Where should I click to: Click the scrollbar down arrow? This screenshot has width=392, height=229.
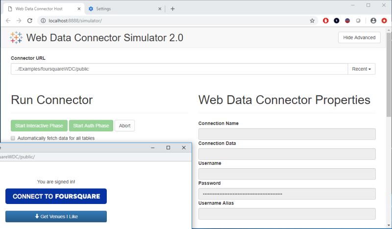click(x=389, y=226)
